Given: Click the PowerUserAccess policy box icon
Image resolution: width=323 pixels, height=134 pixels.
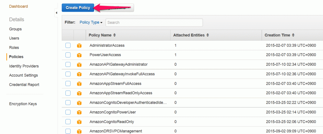Looking at the screenshot, I should pyautogui.click(x=79, y=55).
